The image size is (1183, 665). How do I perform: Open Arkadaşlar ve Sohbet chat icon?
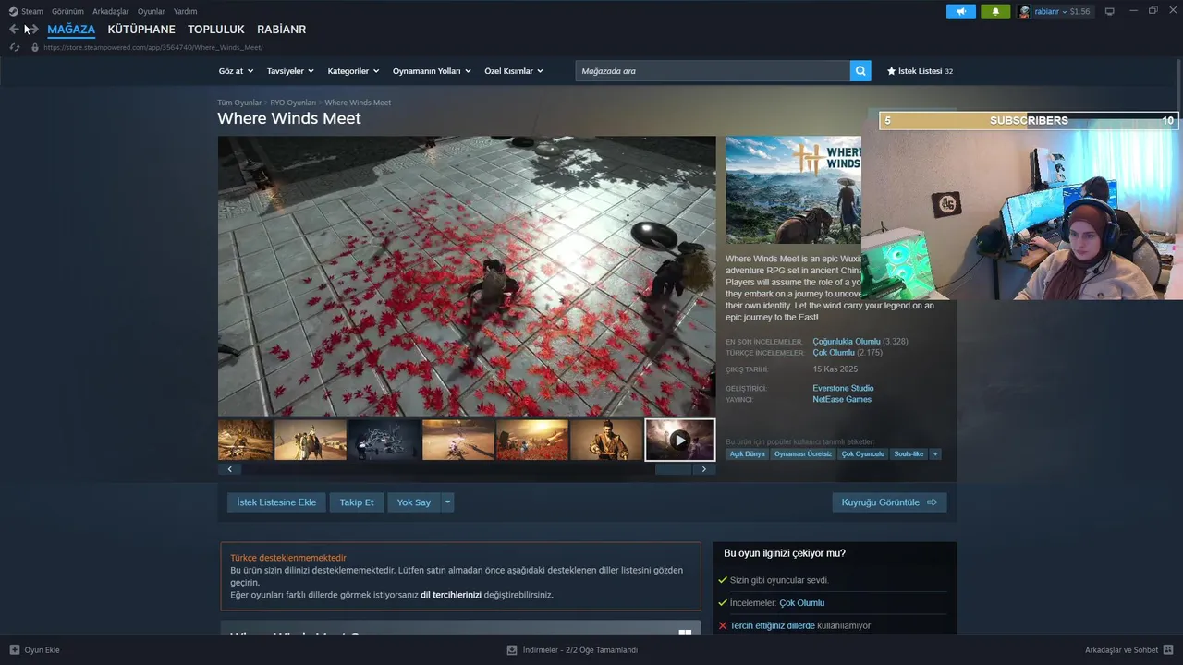tap(1168, 650)
